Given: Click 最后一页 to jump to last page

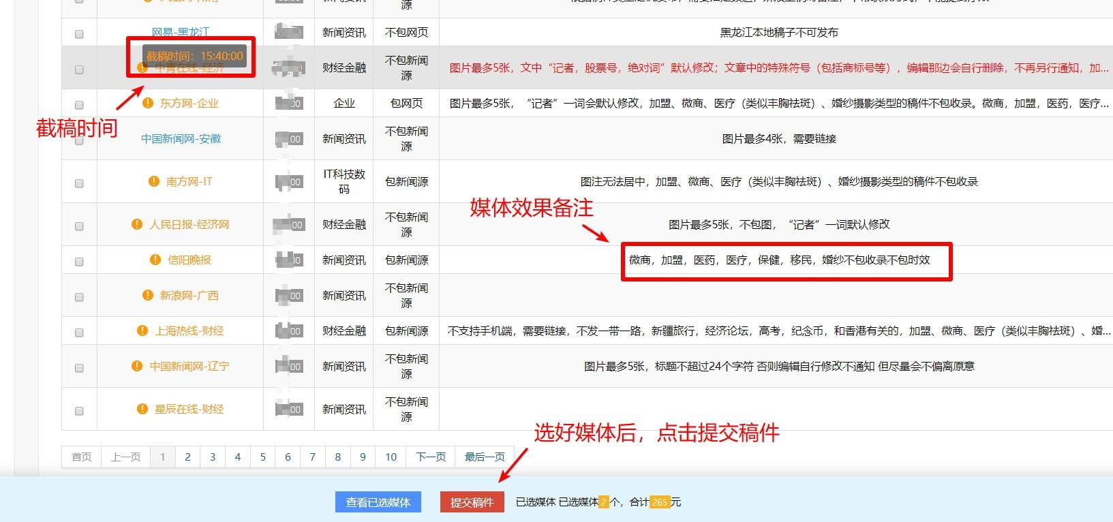Looking at the screenshot, I should click(485, 457).
